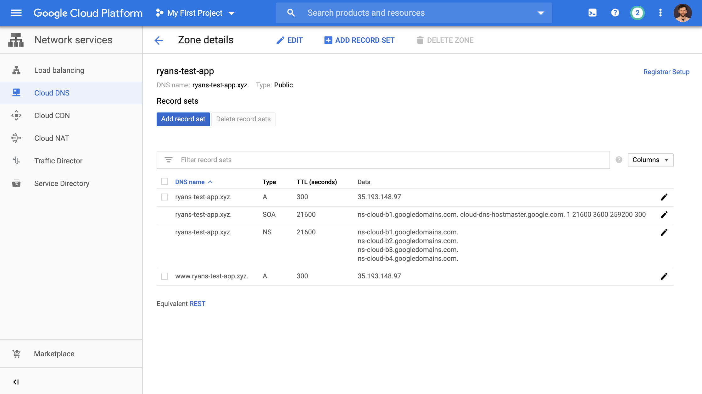Select the Cloud NAT icon
Image resolution: width=702 pixels, height=394 pixels.
(x=16, y=138)
